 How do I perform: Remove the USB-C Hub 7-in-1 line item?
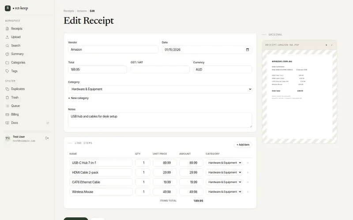click(248, 163)
